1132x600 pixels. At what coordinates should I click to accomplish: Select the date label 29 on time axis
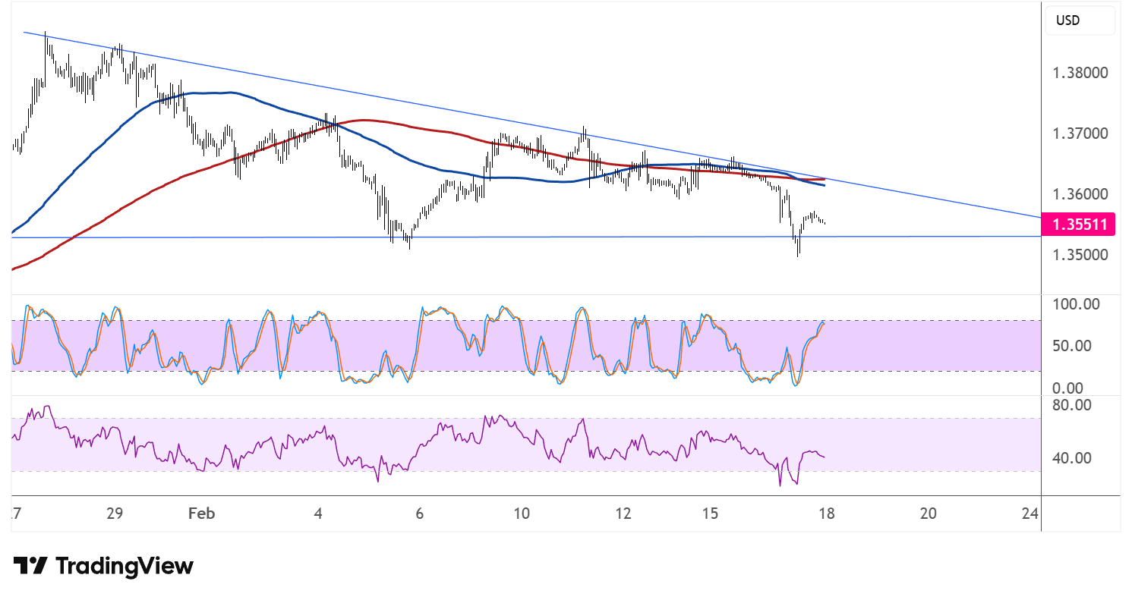coord(115,514)
